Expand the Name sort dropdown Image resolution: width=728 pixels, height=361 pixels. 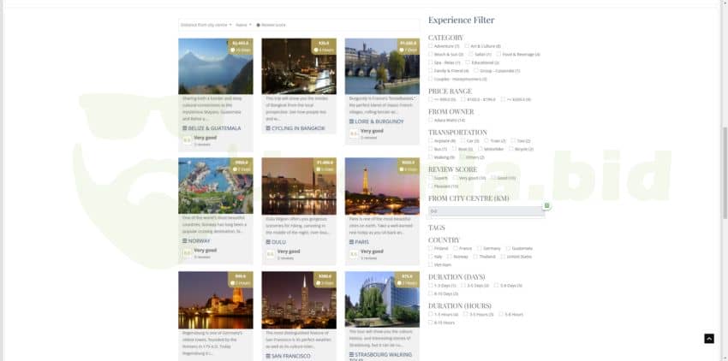tap(244, 25)
